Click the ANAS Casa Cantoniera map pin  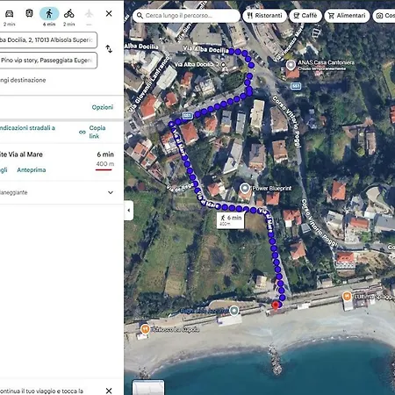pos(291,65)
